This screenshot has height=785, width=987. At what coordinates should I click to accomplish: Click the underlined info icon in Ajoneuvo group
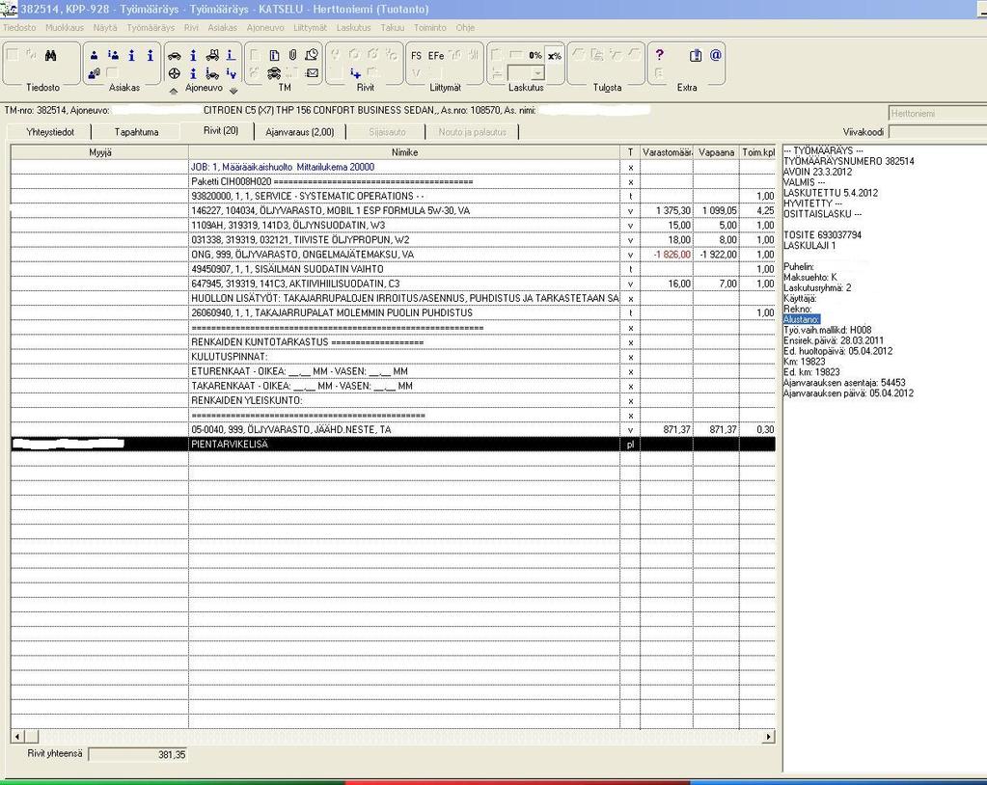pyautogui.click(x=231, y=55)
